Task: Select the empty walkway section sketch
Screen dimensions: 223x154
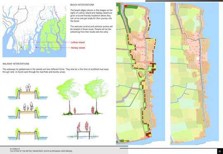Action: (x=28, y=133)
